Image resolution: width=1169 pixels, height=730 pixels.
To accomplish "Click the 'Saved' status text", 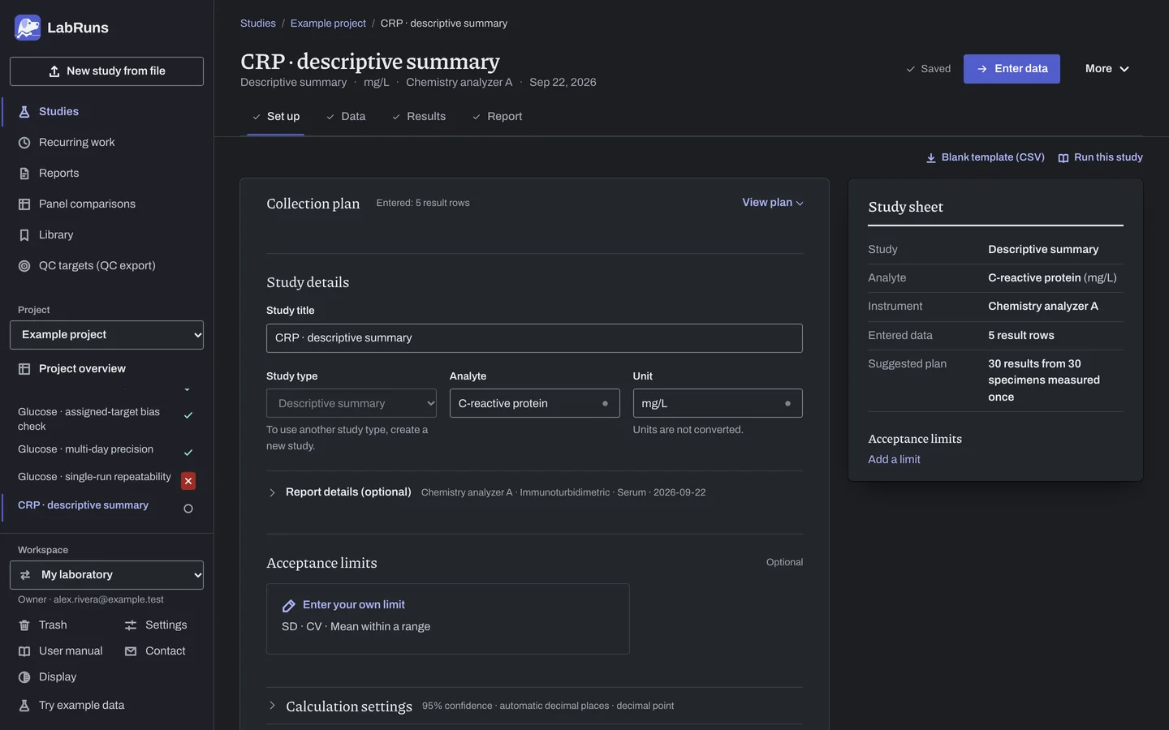I will [x=935, y=69].
